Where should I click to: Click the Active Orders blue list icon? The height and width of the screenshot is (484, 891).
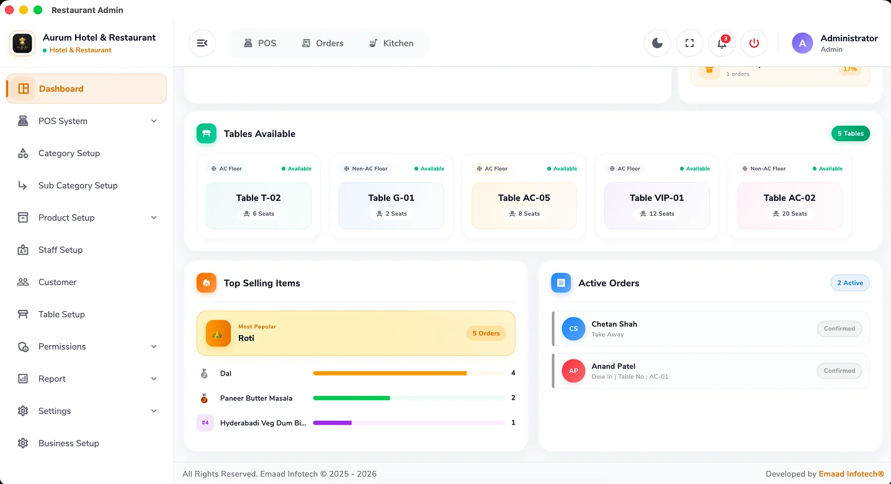click(561, 283)
